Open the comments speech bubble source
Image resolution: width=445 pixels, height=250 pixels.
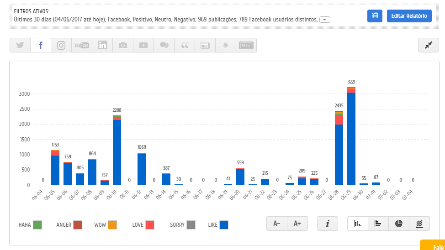164,45
